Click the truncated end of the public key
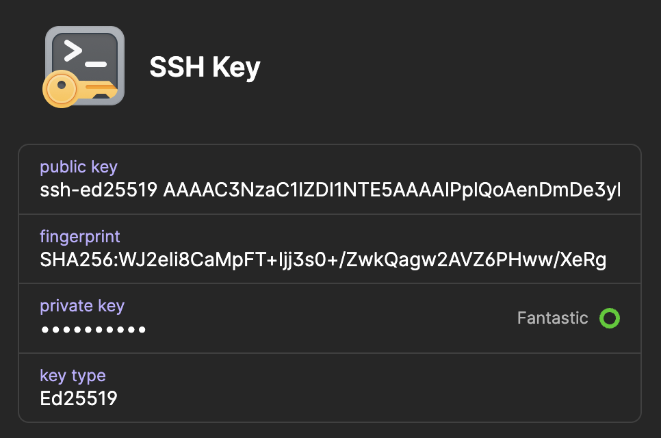Viewport: 661px width, 438px height. tap(610, 190)
